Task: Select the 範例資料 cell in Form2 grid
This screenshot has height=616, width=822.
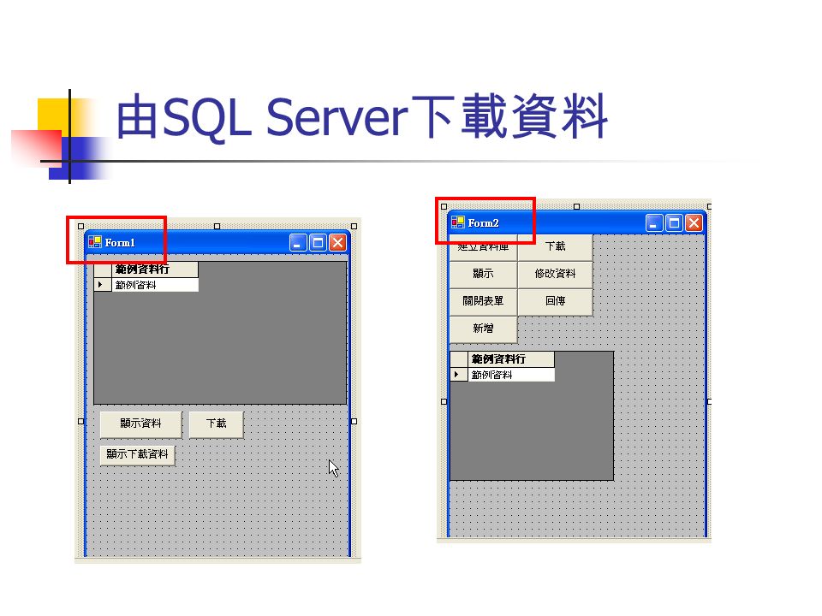Action: click(510, 375)
